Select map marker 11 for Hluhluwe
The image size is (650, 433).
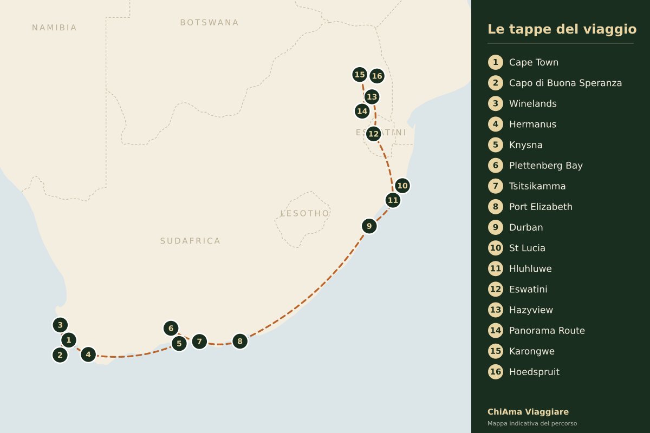point(393,200)
